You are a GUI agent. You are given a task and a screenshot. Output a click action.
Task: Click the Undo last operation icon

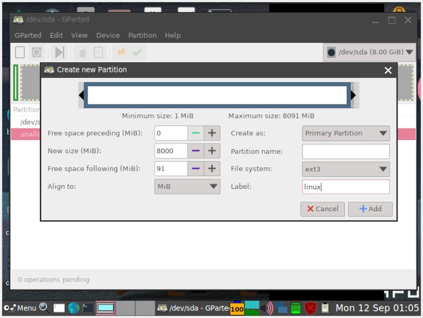[121, 51]
